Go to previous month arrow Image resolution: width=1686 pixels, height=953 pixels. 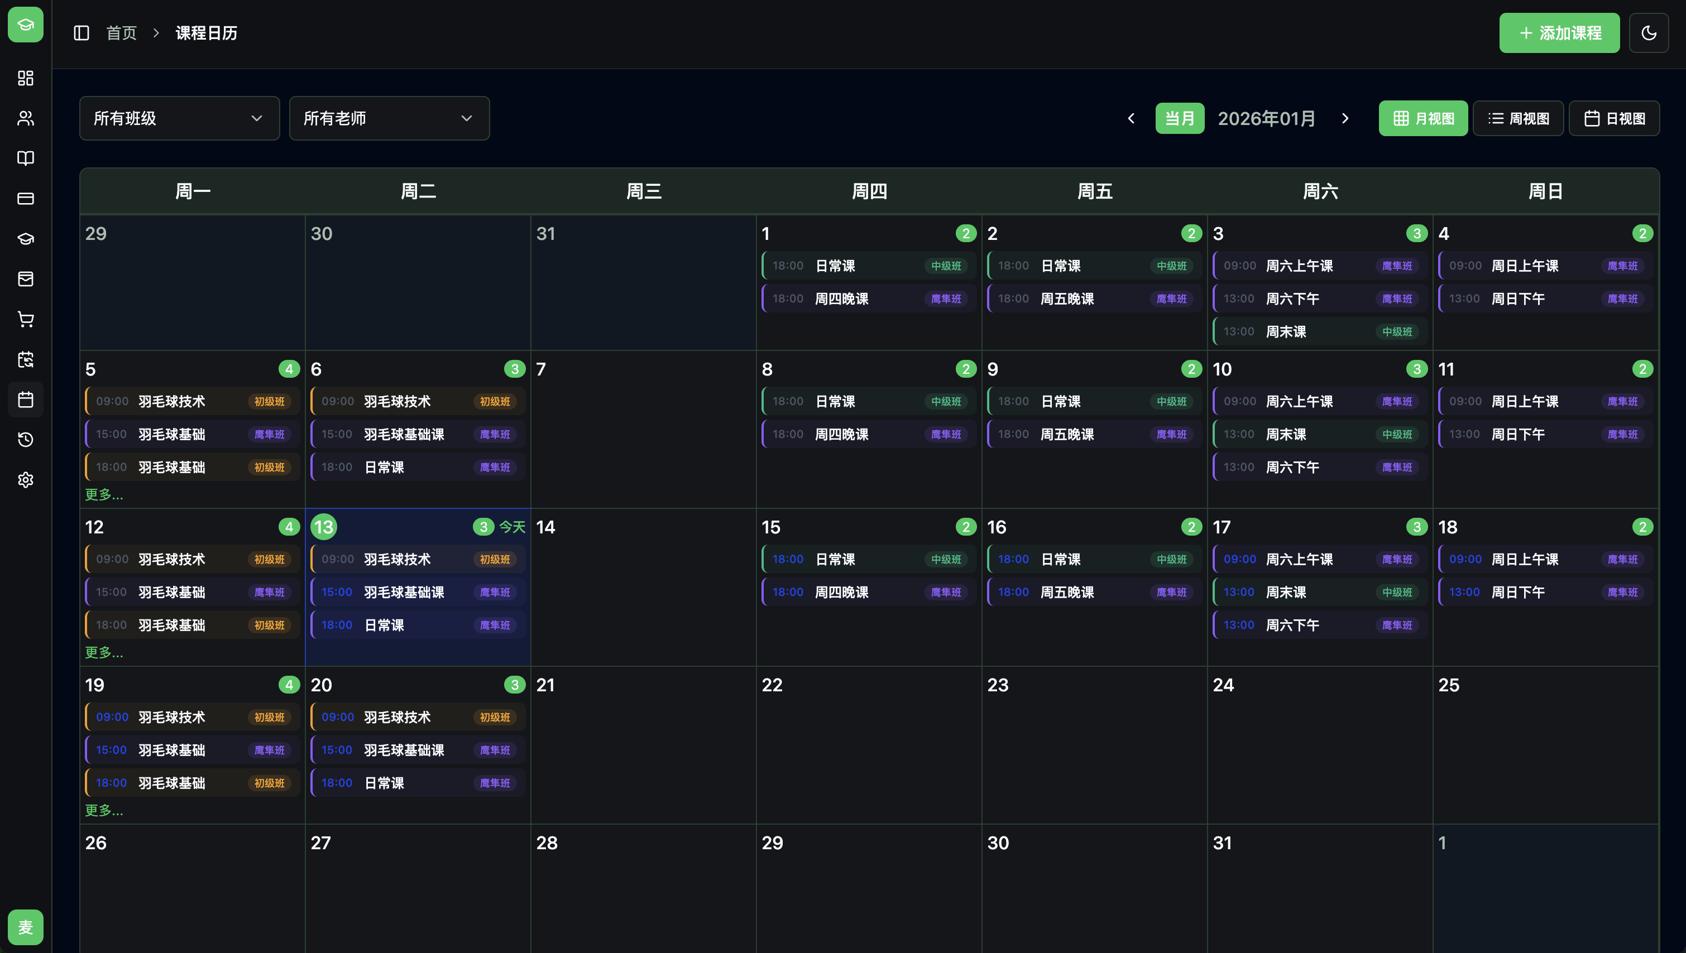pos(1131,118)
